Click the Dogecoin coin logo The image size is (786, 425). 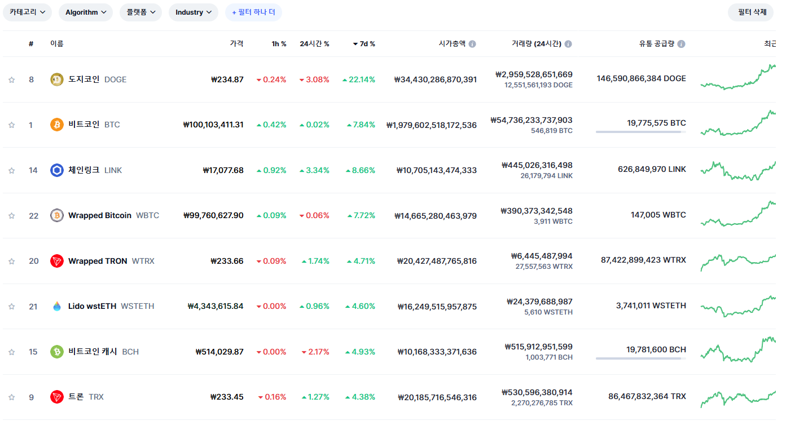pyautogui.click(x=57, y=79)
